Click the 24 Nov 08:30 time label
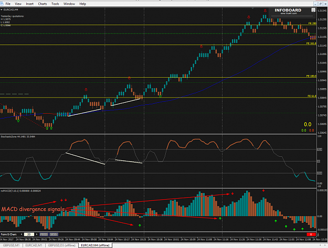This screenshot has height=248, width=328. pyautogui.click(x=23, y=240)
